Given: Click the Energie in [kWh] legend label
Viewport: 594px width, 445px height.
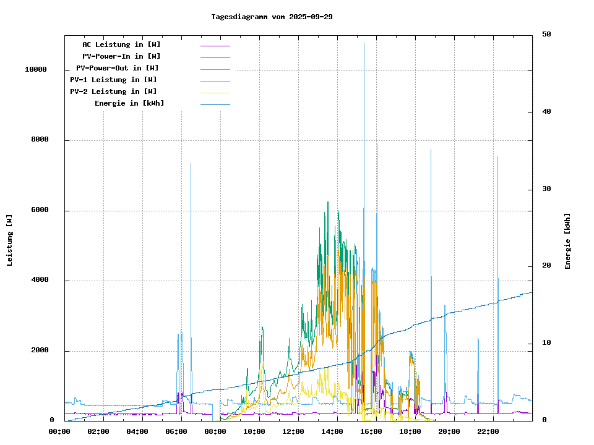Looking at the screenshot, I should [x=129, y=103].
